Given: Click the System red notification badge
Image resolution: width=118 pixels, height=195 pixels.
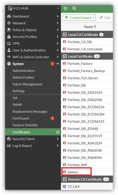Looking at the screenshot, I should [52, 64].
